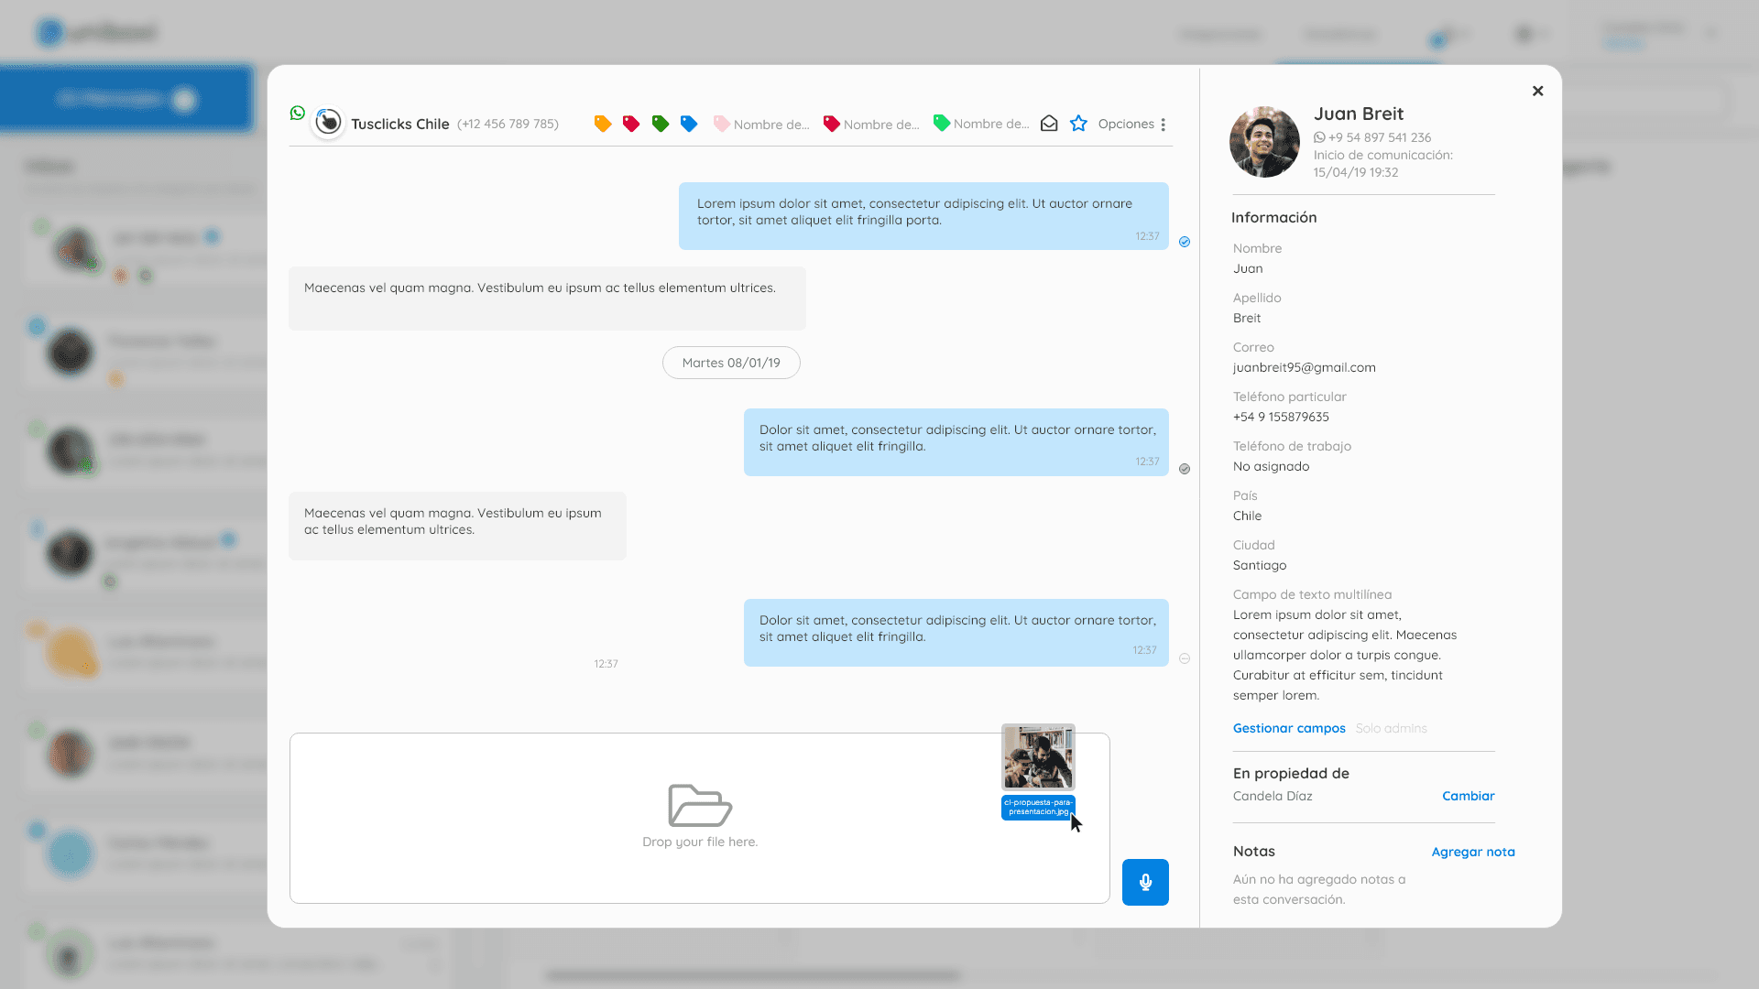This screenshot has height=989, width=1759.
Task: Click Cambiar to change owner
Action: click(x=1468, y=796)
